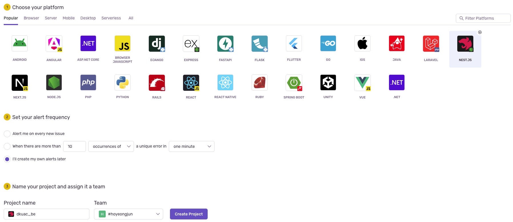
Task: Click the selected Nest.js platform icon
Action: [465, 43]
